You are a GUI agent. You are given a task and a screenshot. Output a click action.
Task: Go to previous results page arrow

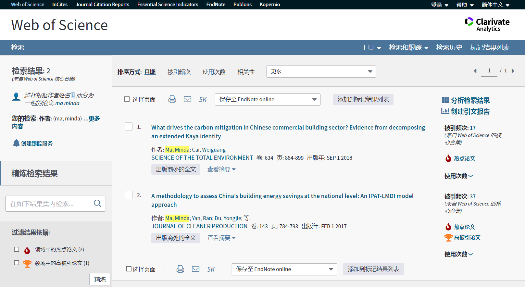tap(475, 71)
